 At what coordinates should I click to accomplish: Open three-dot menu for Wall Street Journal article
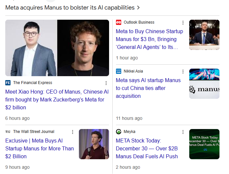(73, 132)
